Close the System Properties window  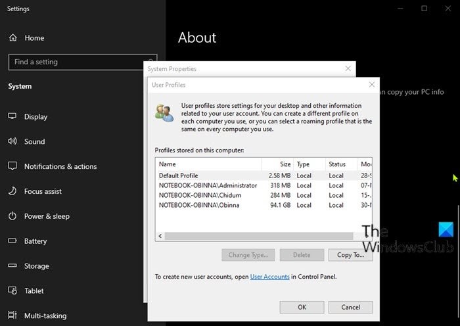[x=348, y=68]
